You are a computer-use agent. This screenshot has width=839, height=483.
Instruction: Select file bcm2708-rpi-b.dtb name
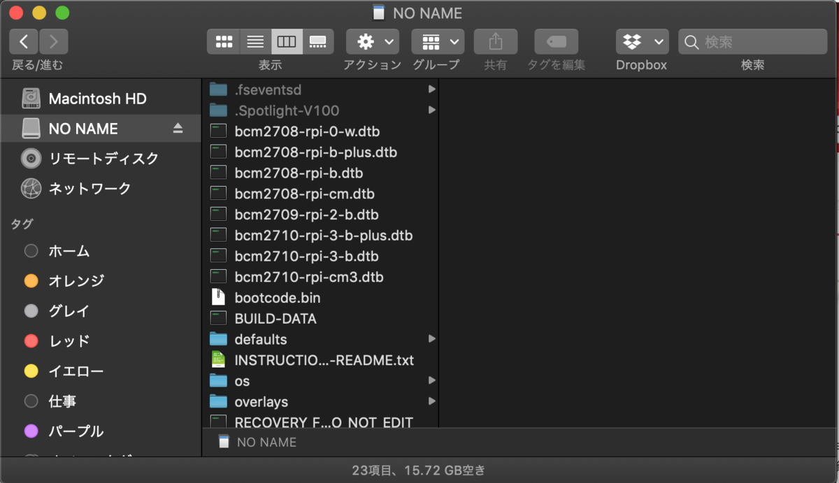point(299,173)
